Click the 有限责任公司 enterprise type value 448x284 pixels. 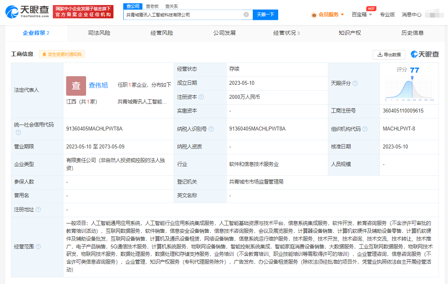pos(115,164)
